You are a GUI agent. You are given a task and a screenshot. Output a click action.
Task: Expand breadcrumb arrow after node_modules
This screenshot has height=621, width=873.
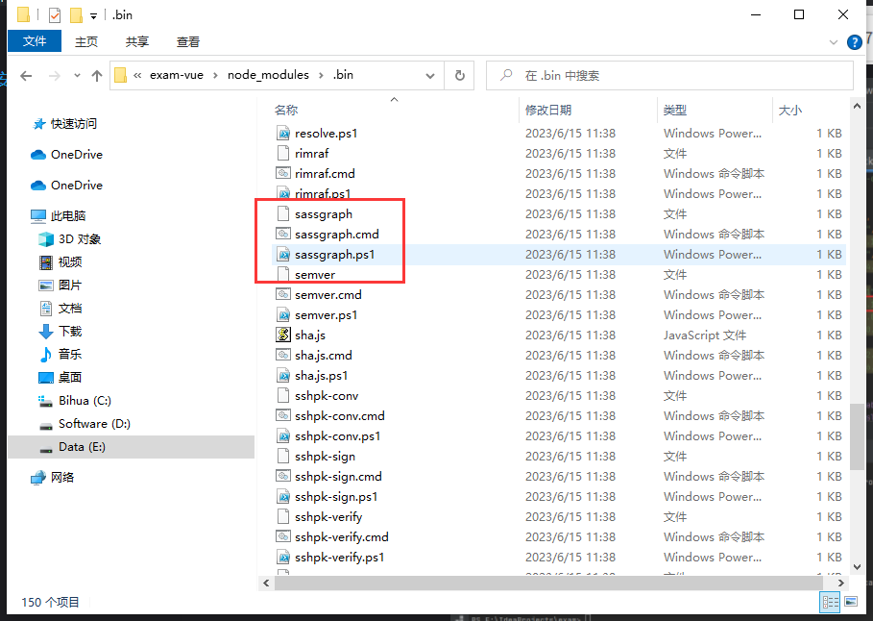(x=321, y=75)
